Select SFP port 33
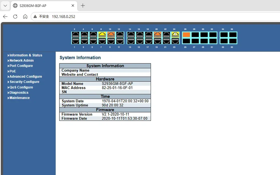Screen dimensions: 280x175 (224, 41)
